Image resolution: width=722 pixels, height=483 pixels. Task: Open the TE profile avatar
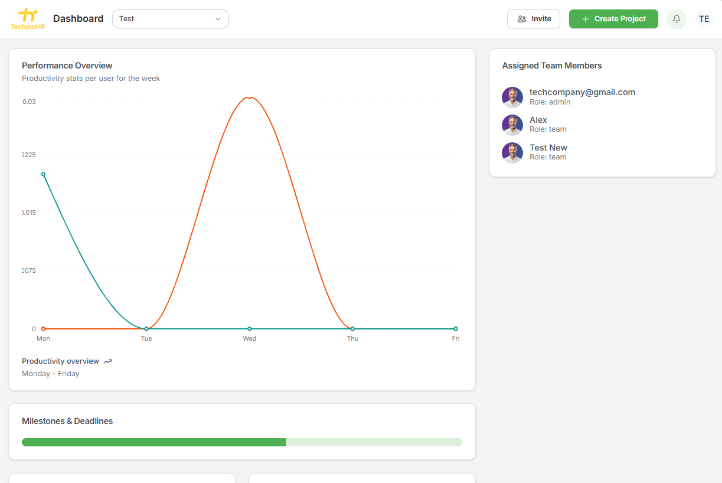(x=704, y=18)
